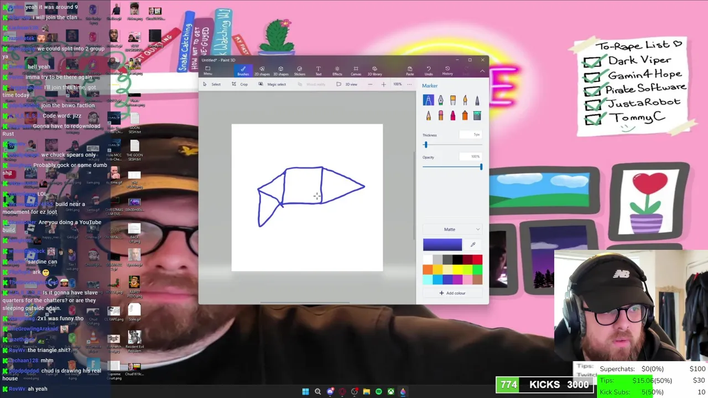The width and height of the screenshot is (708, 398).
Task: Click the Paint 3D taskbar icon
Action: [x=403, y=391]
